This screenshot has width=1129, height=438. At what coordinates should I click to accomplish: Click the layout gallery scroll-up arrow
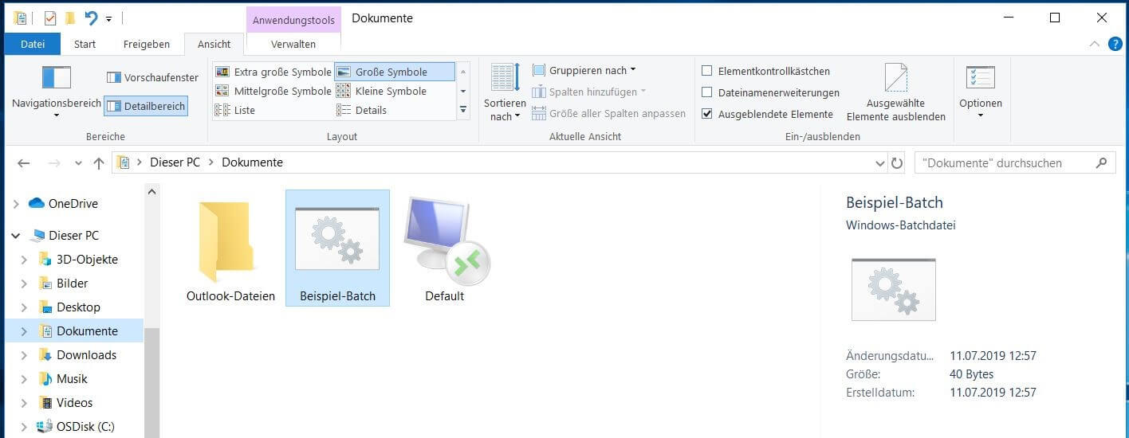[463, 72]
